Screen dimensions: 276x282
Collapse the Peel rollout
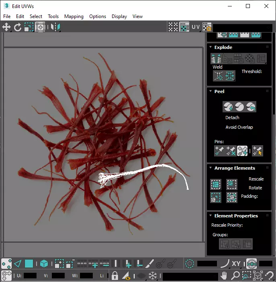[211, 91]
